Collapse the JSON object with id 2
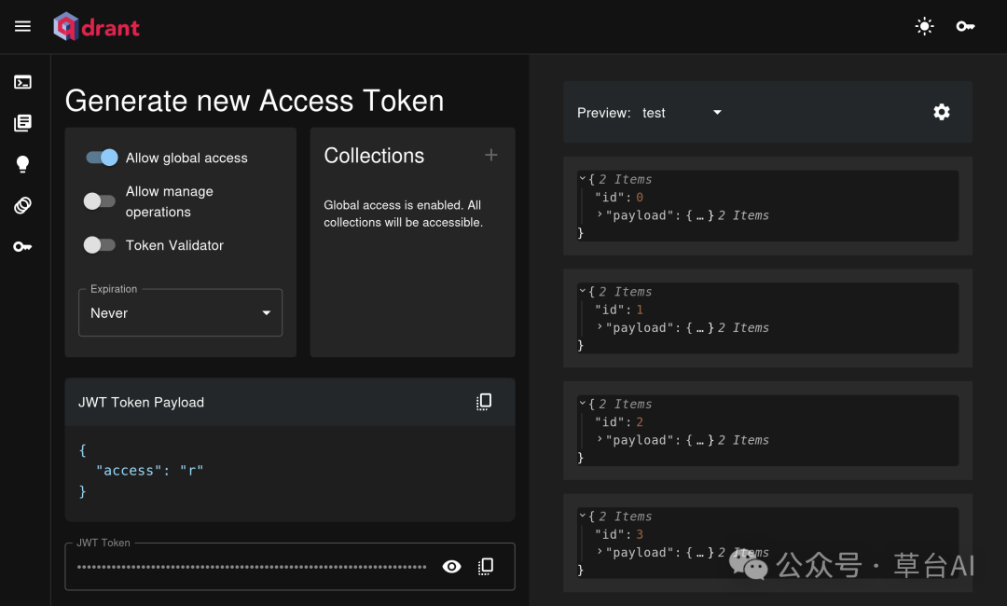 pyautogui.click(x=583, y=404)
